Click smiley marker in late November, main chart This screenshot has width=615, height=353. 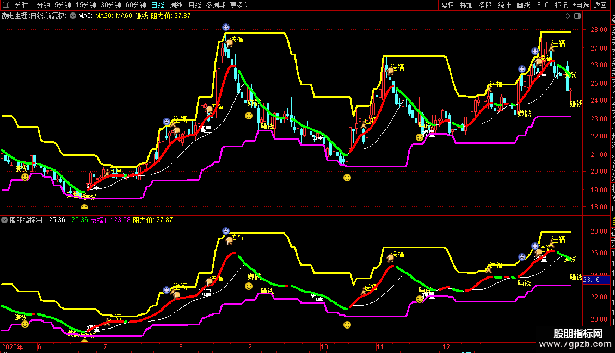point(420,137)
